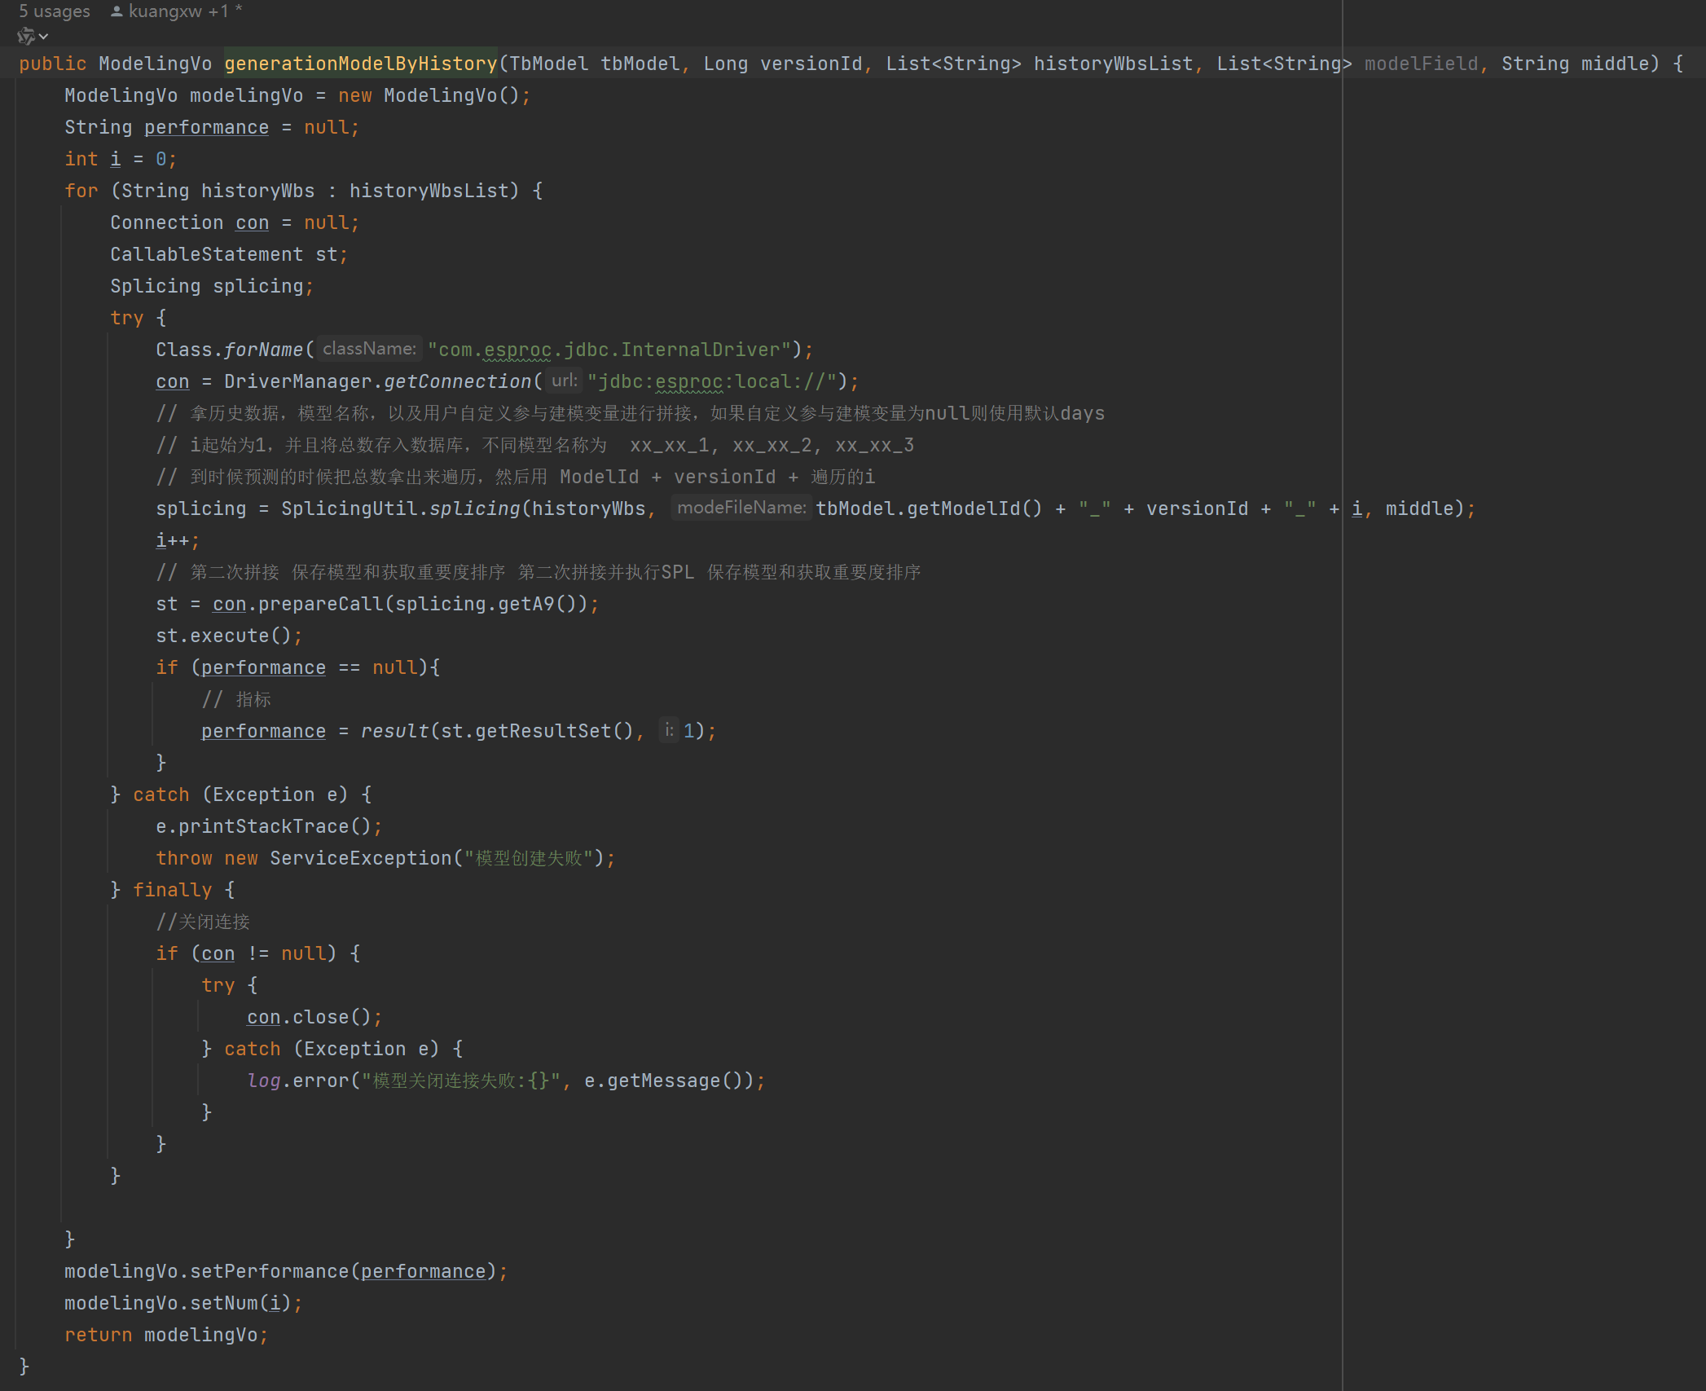Click the ServiceException constructor call

[x=360, y=858]
